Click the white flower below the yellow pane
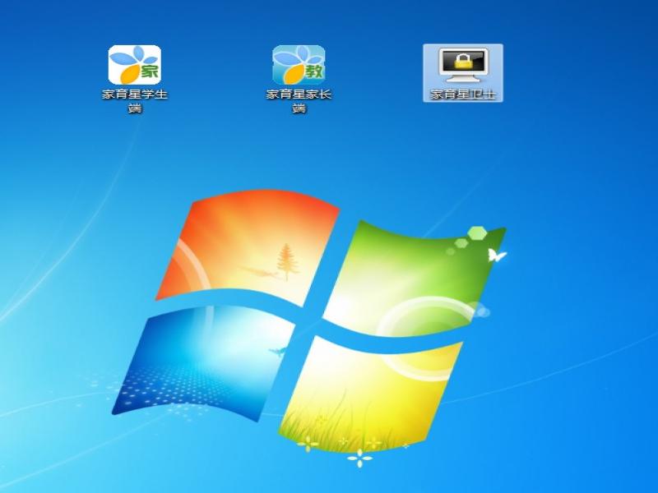 [359, 458]
